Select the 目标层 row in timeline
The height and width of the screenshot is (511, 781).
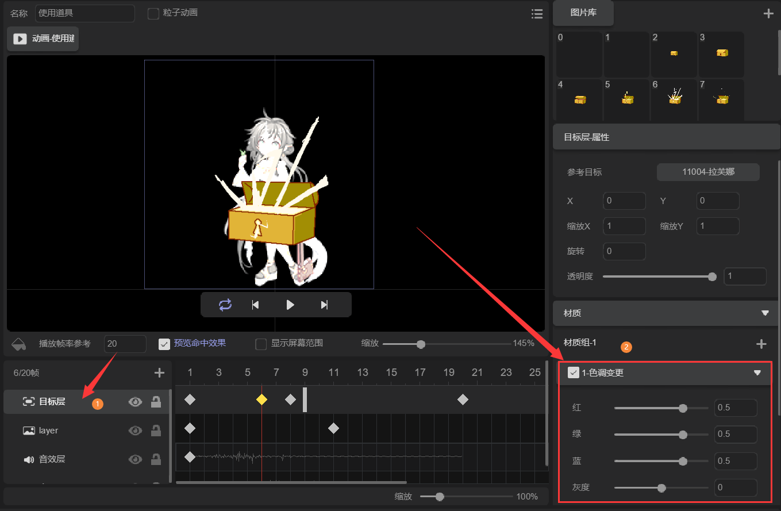tap(86, 402)
